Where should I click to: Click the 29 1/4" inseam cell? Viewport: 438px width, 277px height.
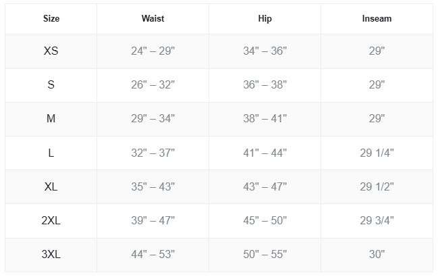click(377, 153)
